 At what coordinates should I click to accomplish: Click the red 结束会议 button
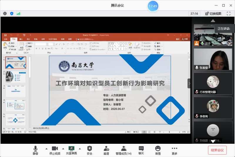[217, 150]
